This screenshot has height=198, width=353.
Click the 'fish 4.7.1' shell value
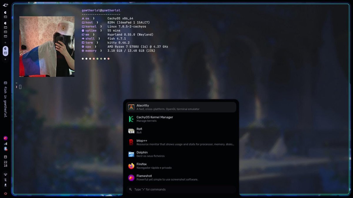(x=117, y=38)
